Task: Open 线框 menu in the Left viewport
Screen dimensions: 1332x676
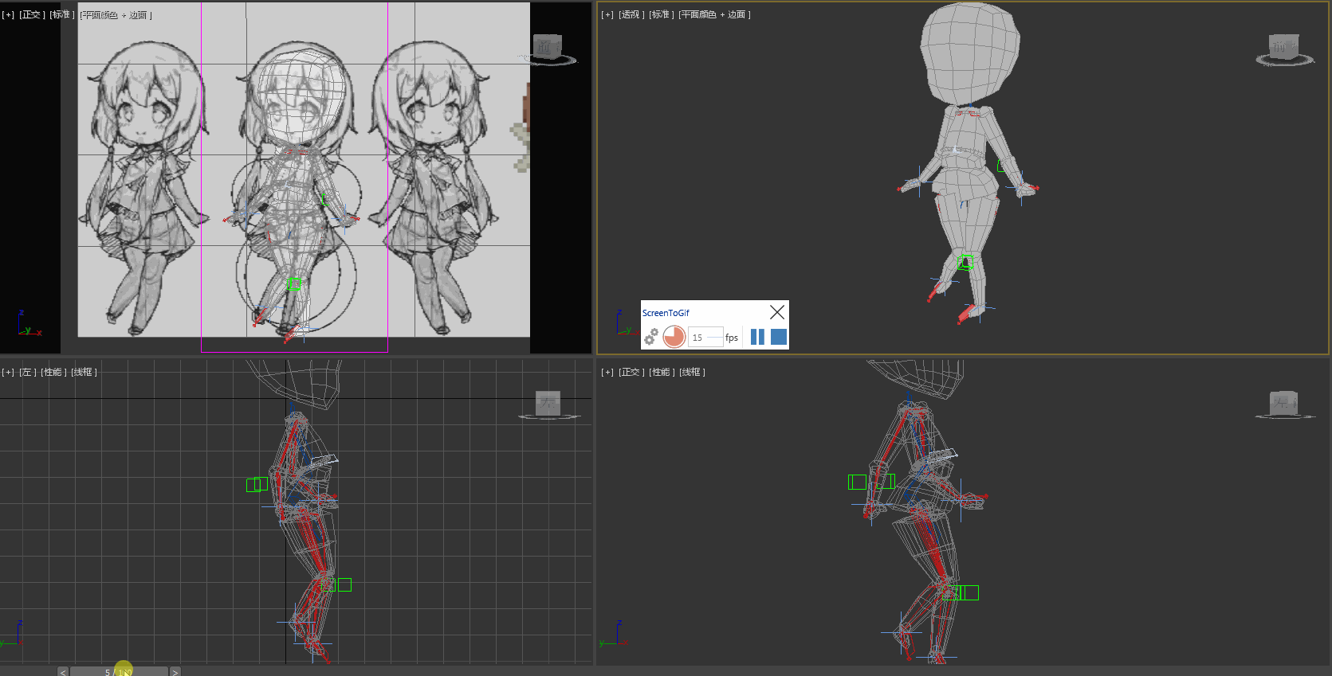Action: click(x=84, y=372)
